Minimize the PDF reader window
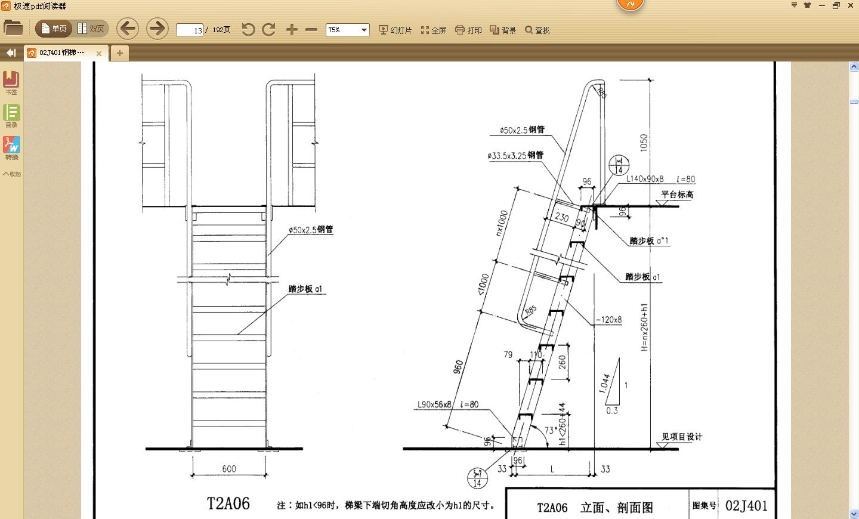Viewport: 859px width, 519px height. (x=822, y=5)
